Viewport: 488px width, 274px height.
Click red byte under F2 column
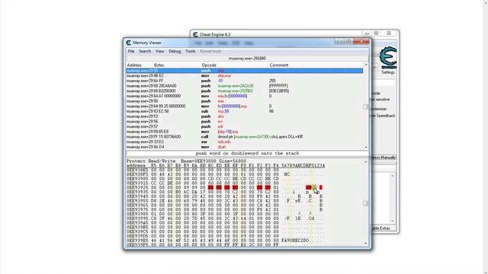coord(259,187)
